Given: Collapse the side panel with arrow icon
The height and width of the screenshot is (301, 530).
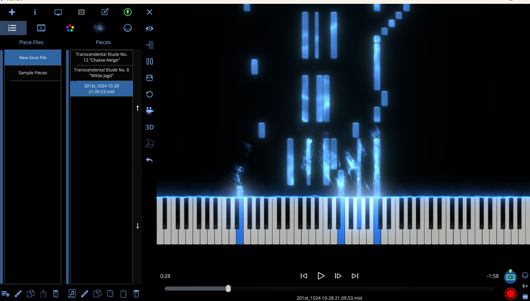Looking at the screenshot, I should pos(149,45).
